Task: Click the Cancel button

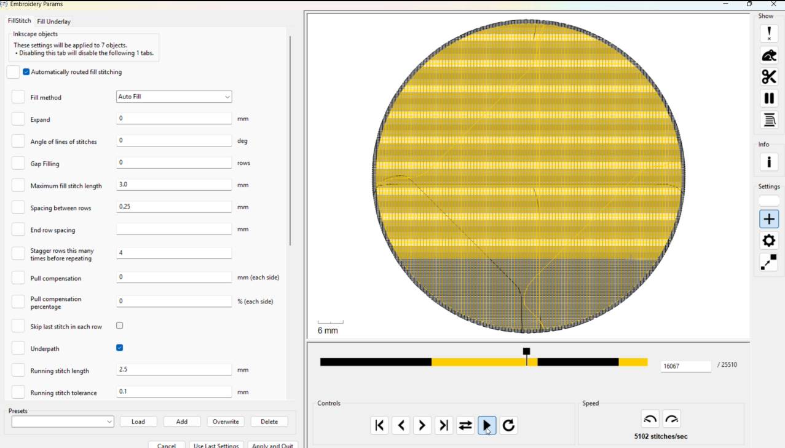Action: 167,445
